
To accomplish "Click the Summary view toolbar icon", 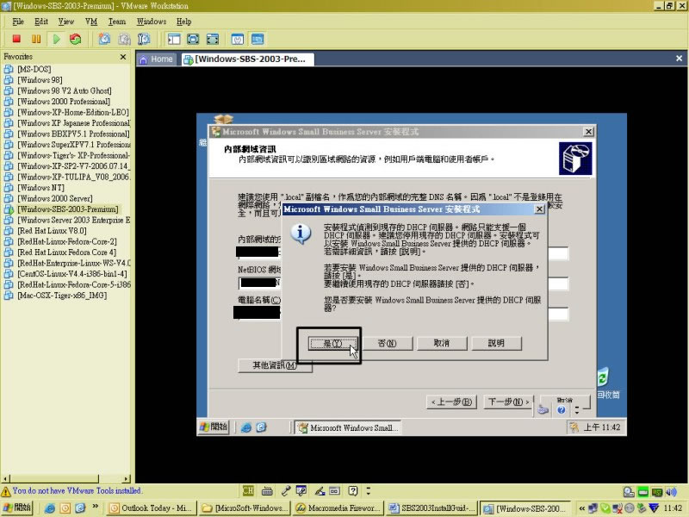I will point(238,39).
